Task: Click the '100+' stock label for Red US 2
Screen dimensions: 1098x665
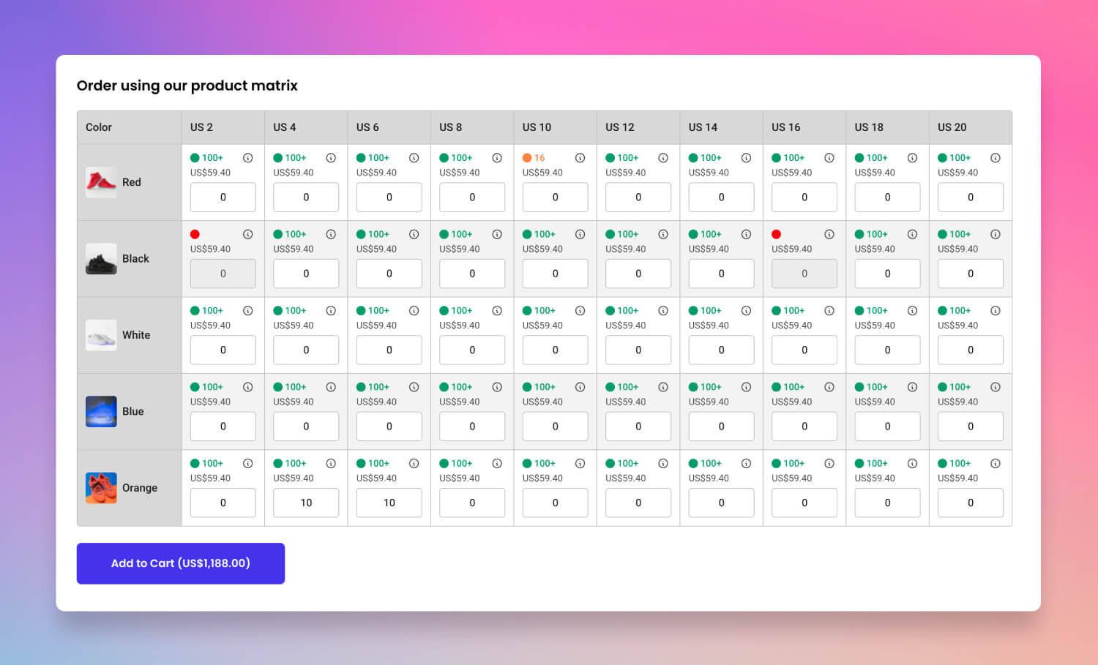Action: tap(212, 158)
